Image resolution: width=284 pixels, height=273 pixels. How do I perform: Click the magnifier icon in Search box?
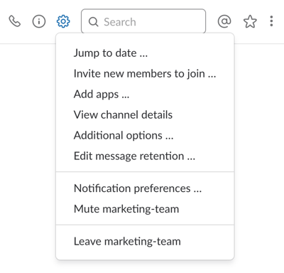tap(94, 22)
